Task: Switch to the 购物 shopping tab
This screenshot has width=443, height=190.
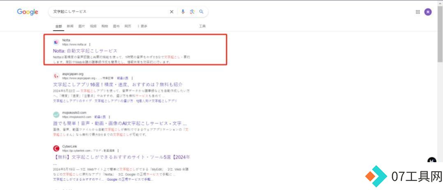Action: click(x=105, y=26)
